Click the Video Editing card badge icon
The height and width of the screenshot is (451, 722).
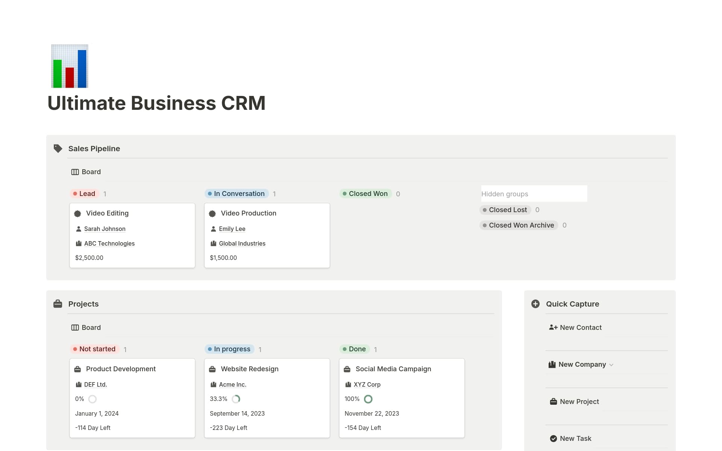coord(78,214)
